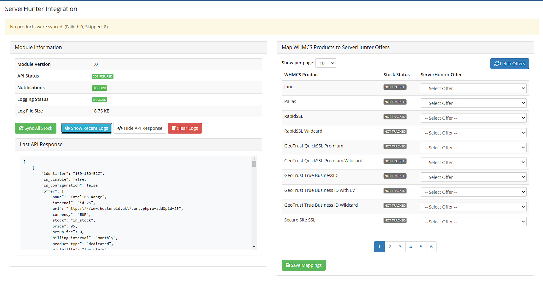The height and width of the screenshot is (287, 543).
Task: Choose offer for GeoTrust QuickSSL Premium
Action: click(x=473, y=147)
